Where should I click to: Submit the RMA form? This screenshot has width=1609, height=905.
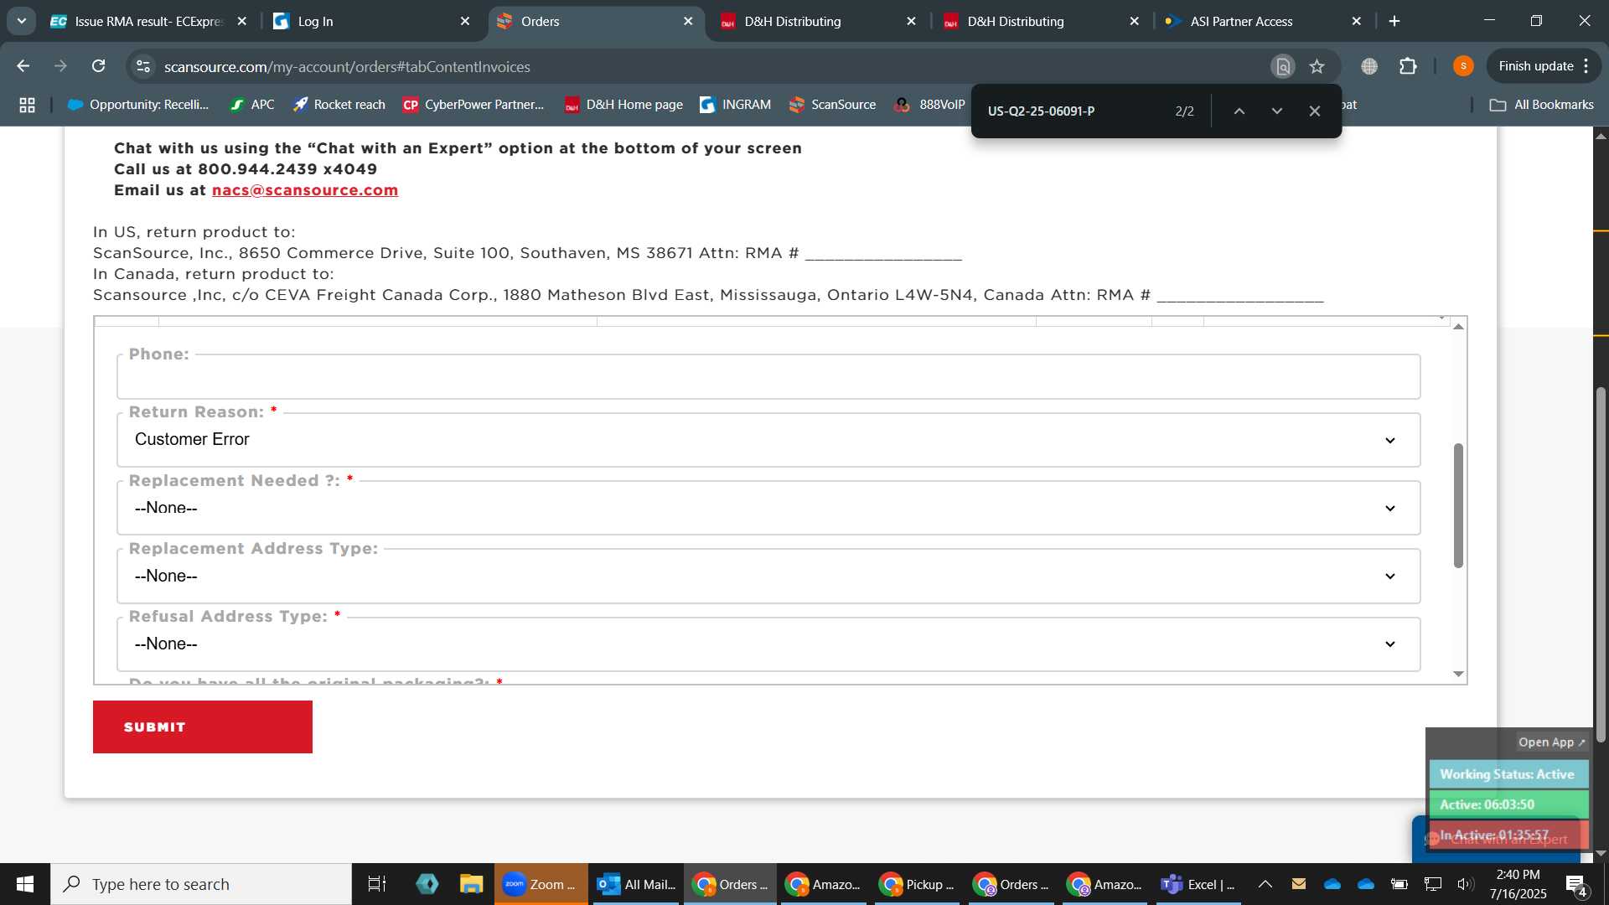(203, 727)
